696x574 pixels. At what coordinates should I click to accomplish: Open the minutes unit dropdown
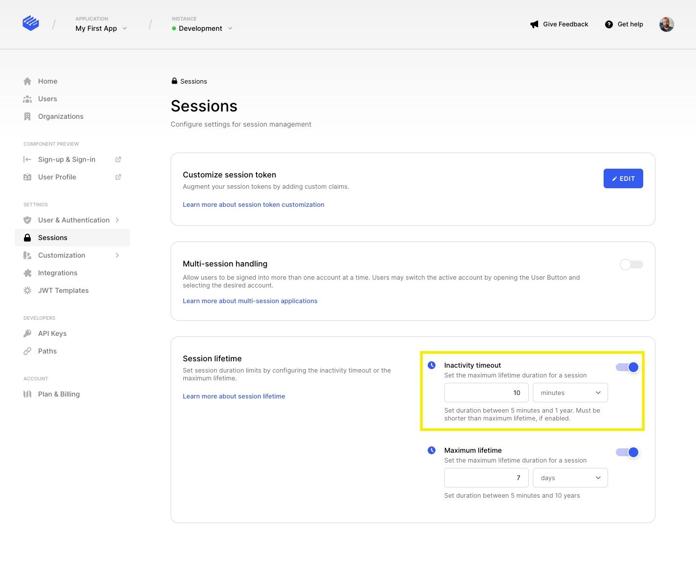point(570,393)
